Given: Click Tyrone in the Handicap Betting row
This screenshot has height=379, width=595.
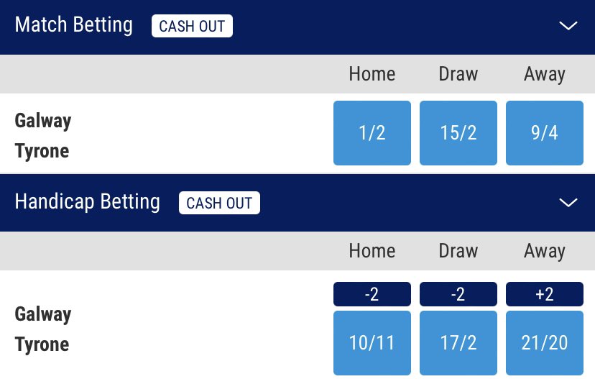Looking at the screenshot, I should pyautogui.click(x=42, y=344).
